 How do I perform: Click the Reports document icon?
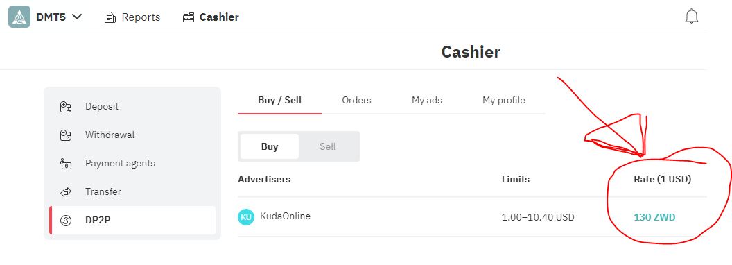(x=110, y=18)
